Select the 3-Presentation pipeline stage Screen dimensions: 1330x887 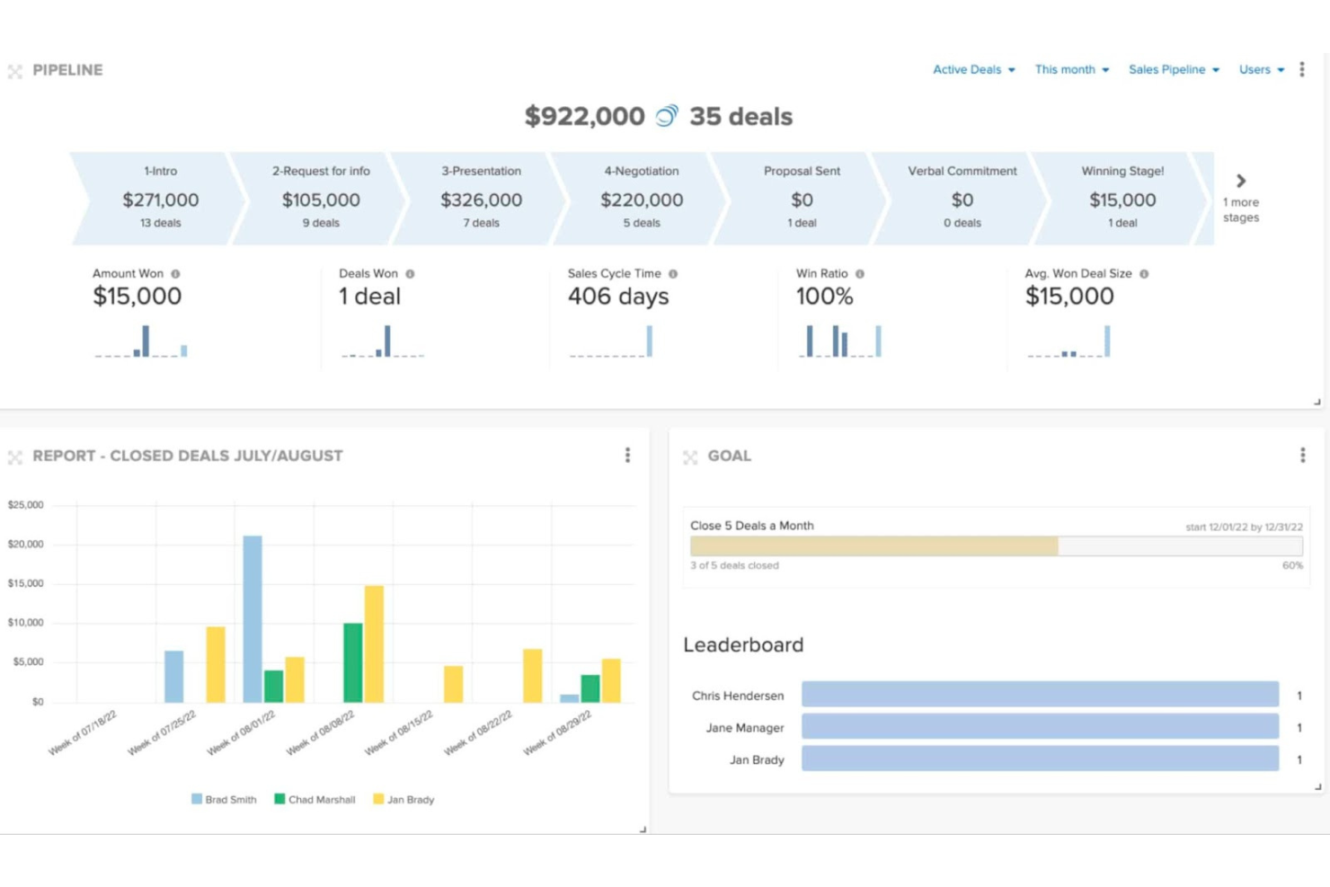click(481, 199)
